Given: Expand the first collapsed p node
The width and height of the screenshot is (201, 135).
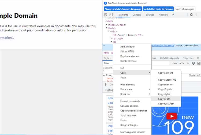Looking at the screenshot, I should pyautogui.click(x=111, y=38).
